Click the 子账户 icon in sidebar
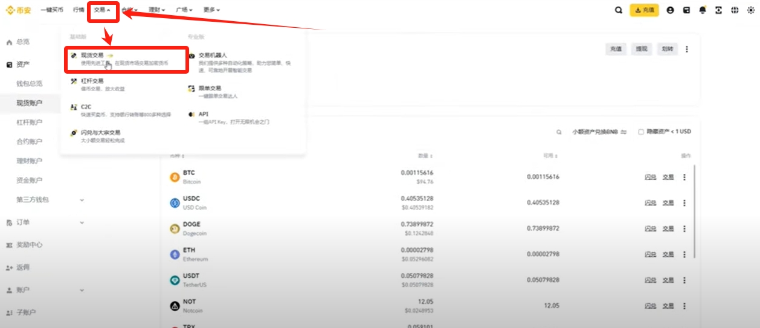This screenshot has height=328, width=760. [x=9, y=313]
